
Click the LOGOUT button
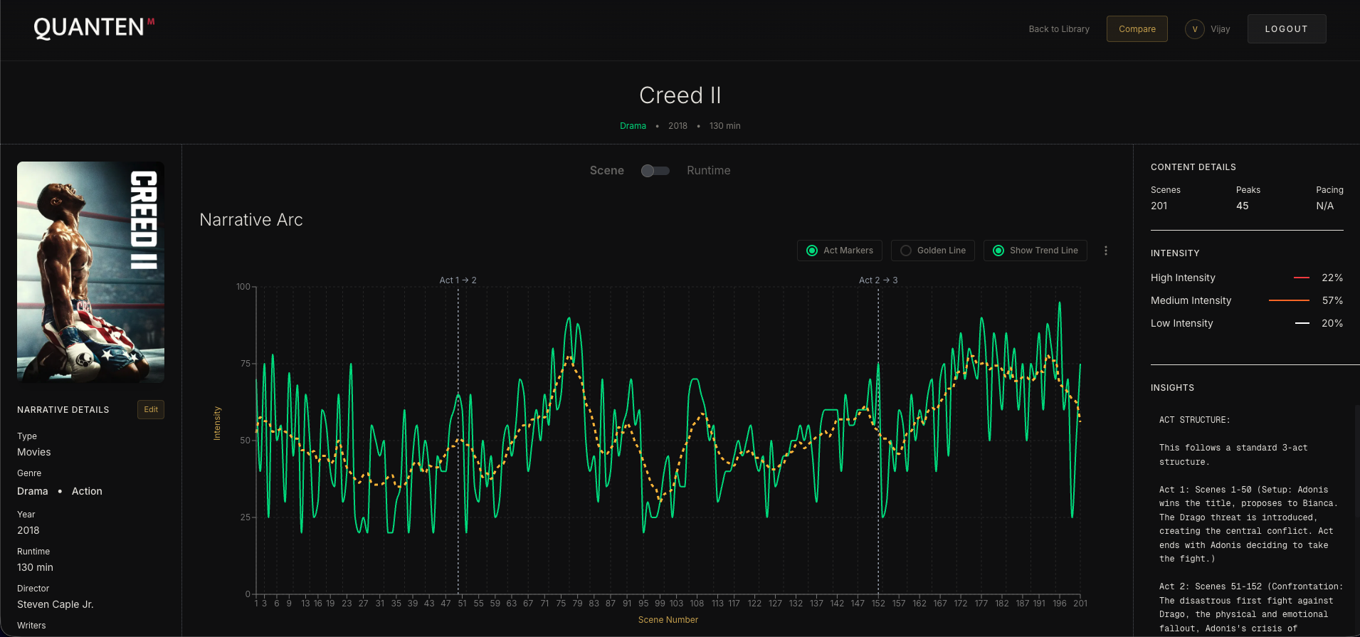coord(1286,29)
